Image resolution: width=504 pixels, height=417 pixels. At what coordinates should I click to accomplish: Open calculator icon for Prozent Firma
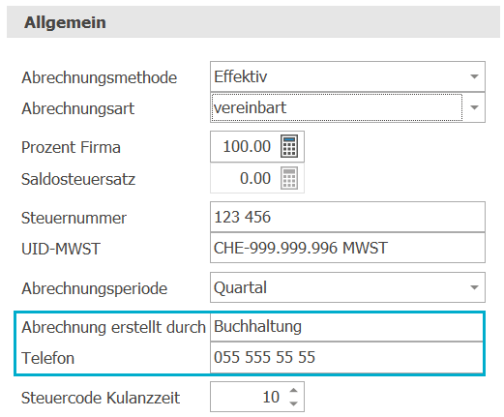(289, 146)
